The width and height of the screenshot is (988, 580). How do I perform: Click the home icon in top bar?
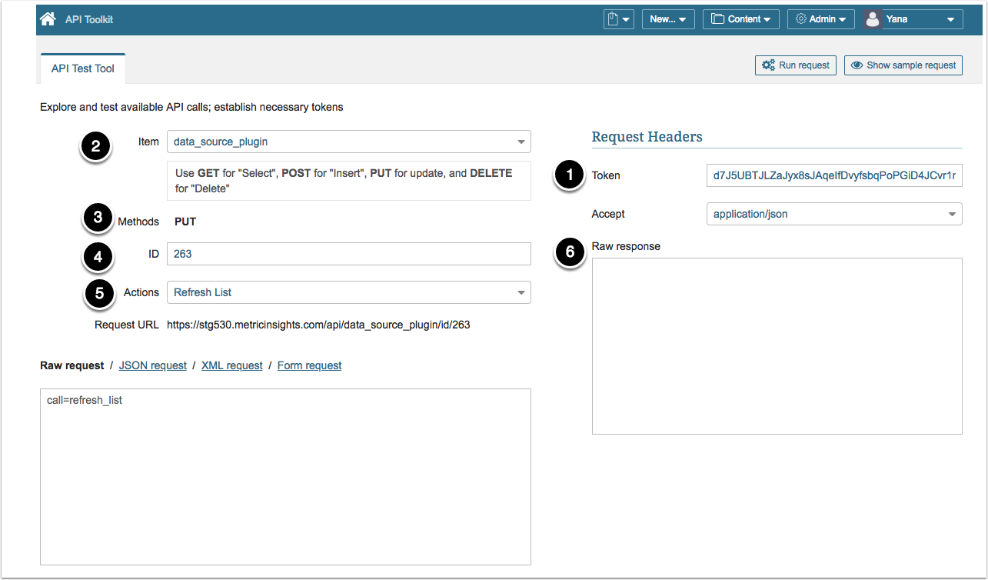pyautogui.click(x=47, y=19)
